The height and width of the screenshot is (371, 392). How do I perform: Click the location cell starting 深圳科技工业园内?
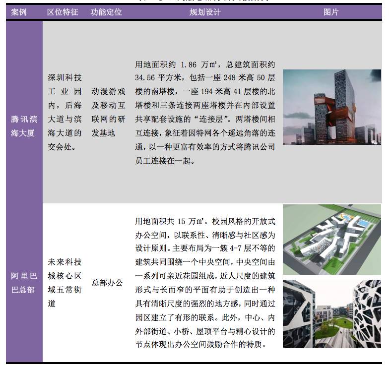(x=65, y=112)
